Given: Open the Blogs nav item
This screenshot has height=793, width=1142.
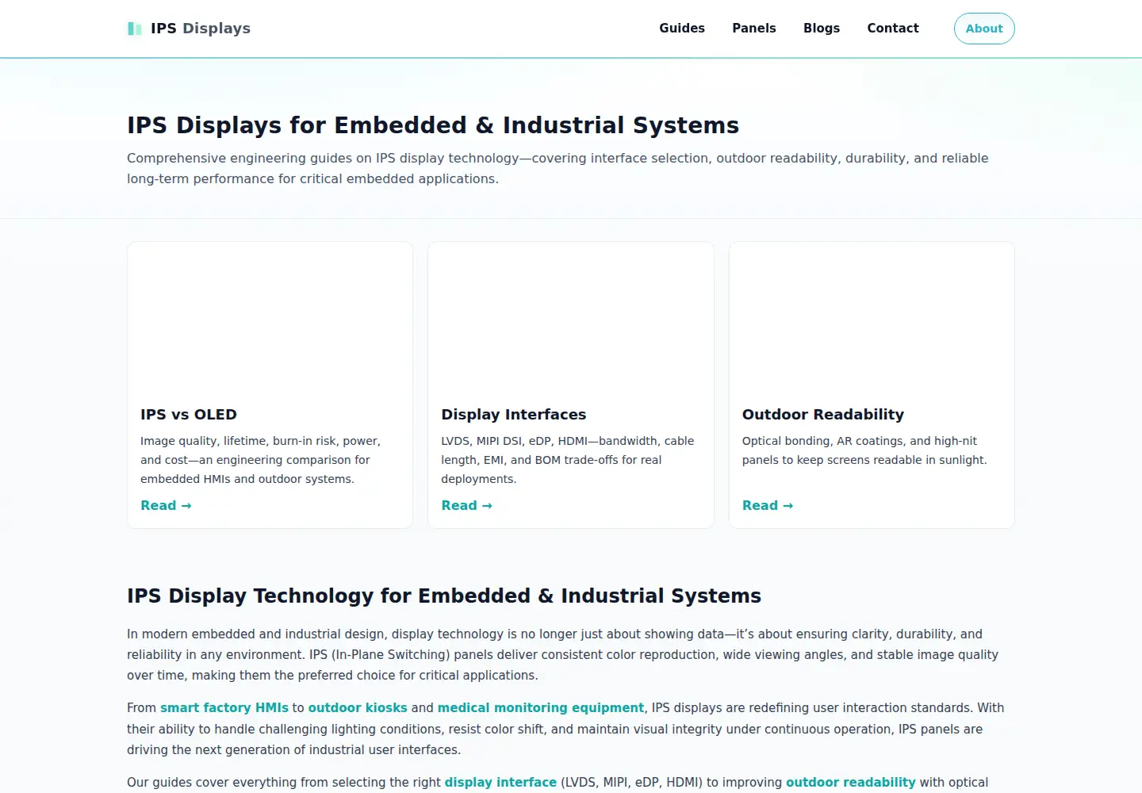Looking at the screenshot, I should (x=822, y=29).
